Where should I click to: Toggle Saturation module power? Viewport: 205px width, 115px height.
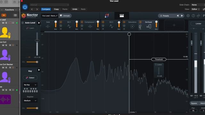(124, 22)
